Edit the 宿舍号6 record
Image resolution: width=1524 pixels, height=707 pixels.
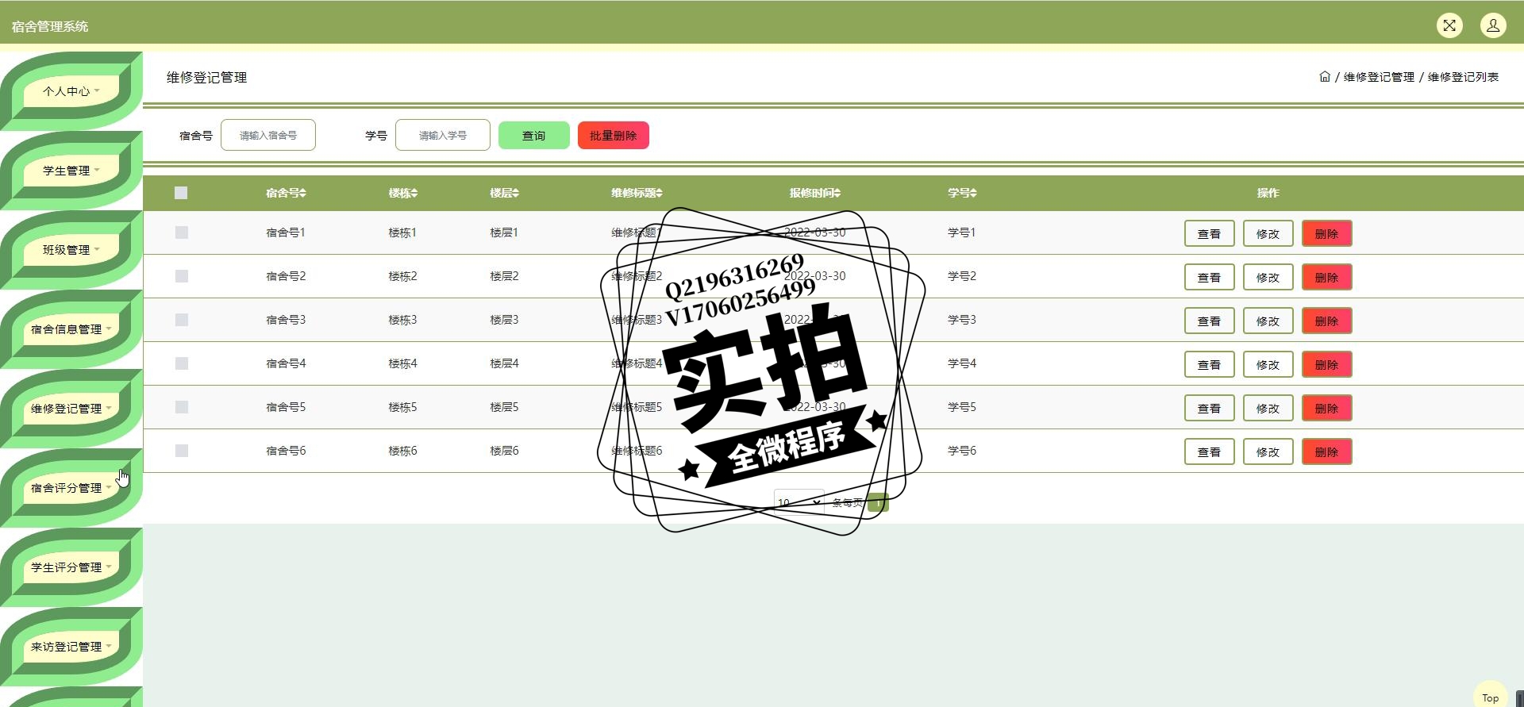[x=1268, y=452]
